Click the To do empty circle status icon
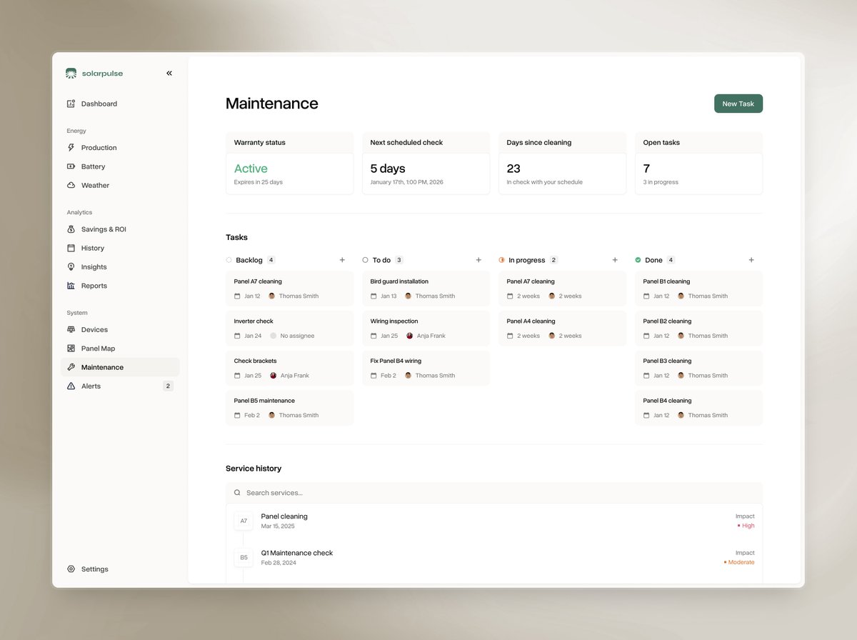The width and height of the screenshot is (857, 640). pyautogui.click(x=365, y=260)
